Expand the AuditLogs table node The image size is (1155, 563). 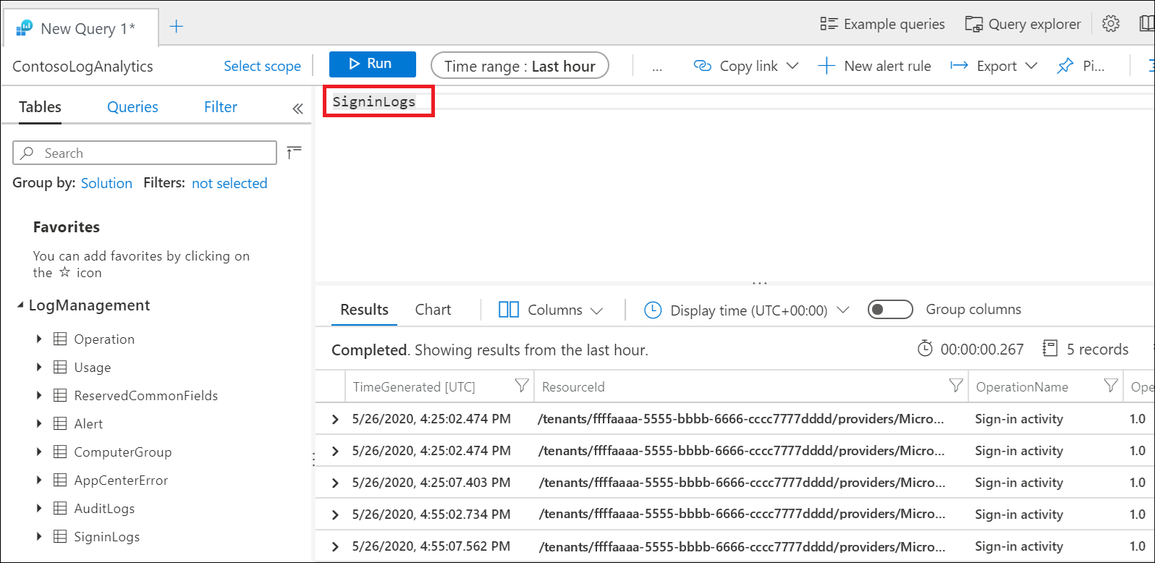[x=39, y=509]
